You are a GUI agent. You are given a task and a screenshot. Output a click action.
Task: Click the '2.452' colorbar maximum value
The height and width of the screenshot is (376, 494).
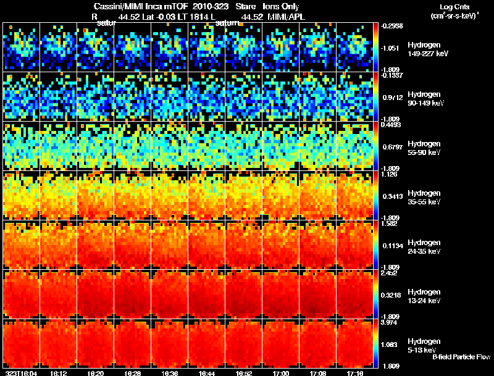pyautogui.click(x=389, y=273)
